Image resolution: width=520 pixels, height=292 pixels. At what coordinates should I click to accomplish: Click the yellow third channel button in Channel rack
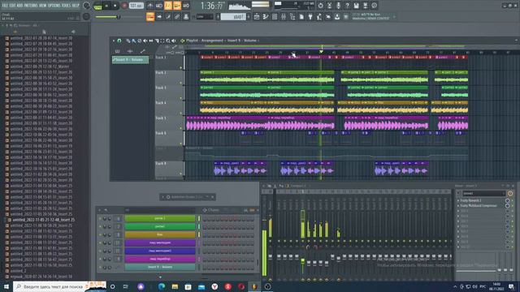coord(160,234)
